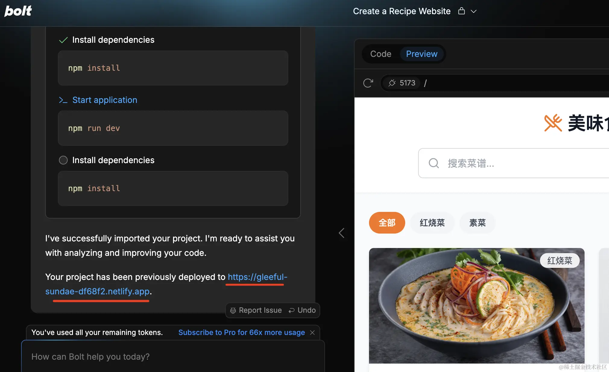This screenshot has height=372, width=609.
Task: Refresh the preview using the reload icon
Action: (x=368, y=83)
